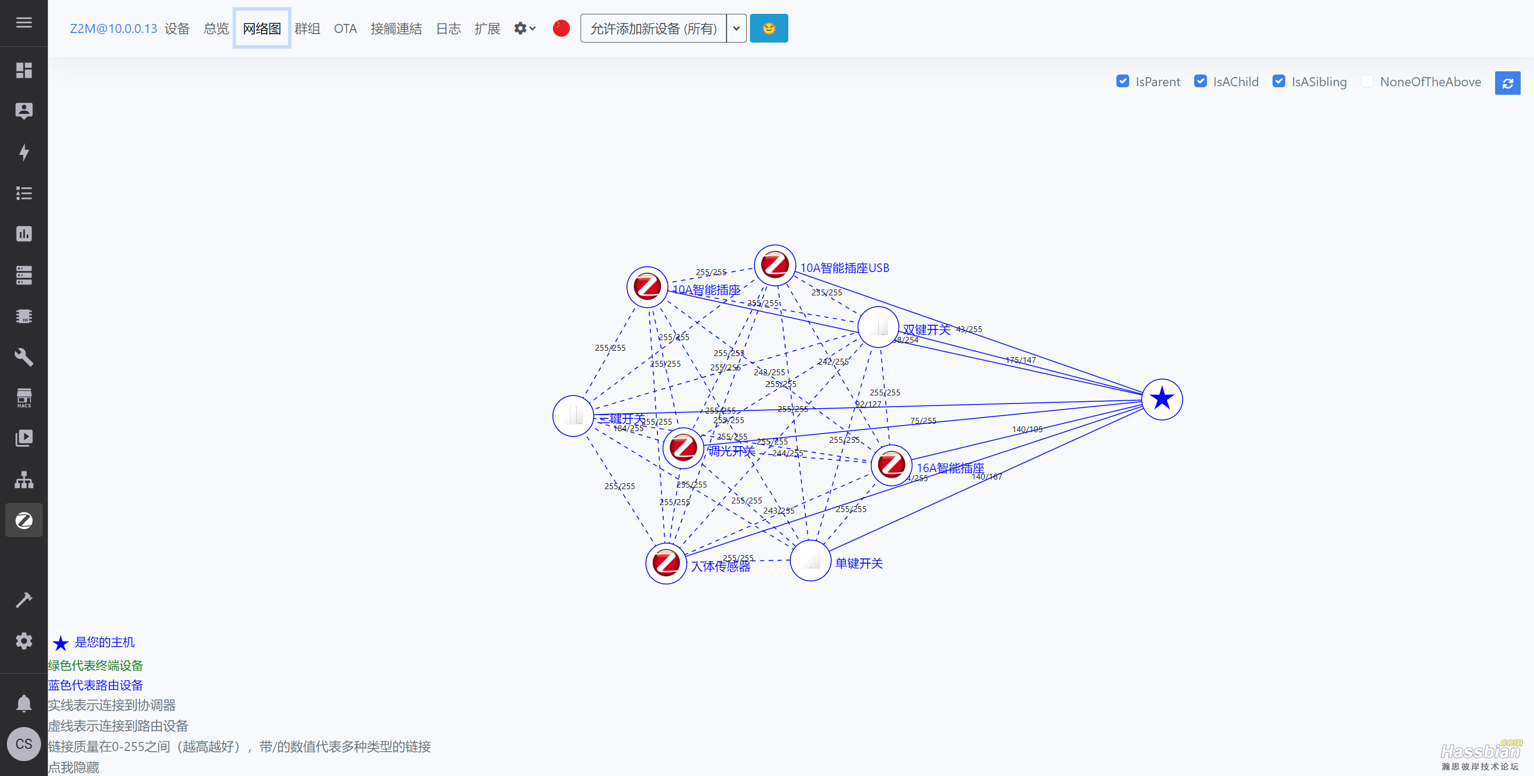Viewport: 1534px width, 776px height.
Task: Open the Zigbee2MQTT sidebar icon
Action: 24,521
